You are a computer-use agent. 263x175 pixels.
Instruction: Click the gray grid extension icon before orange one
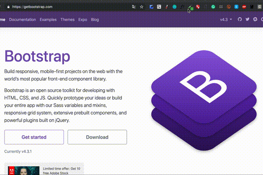(221, 7)
